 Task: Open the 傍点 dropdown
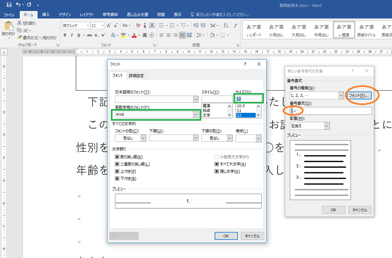259,138
